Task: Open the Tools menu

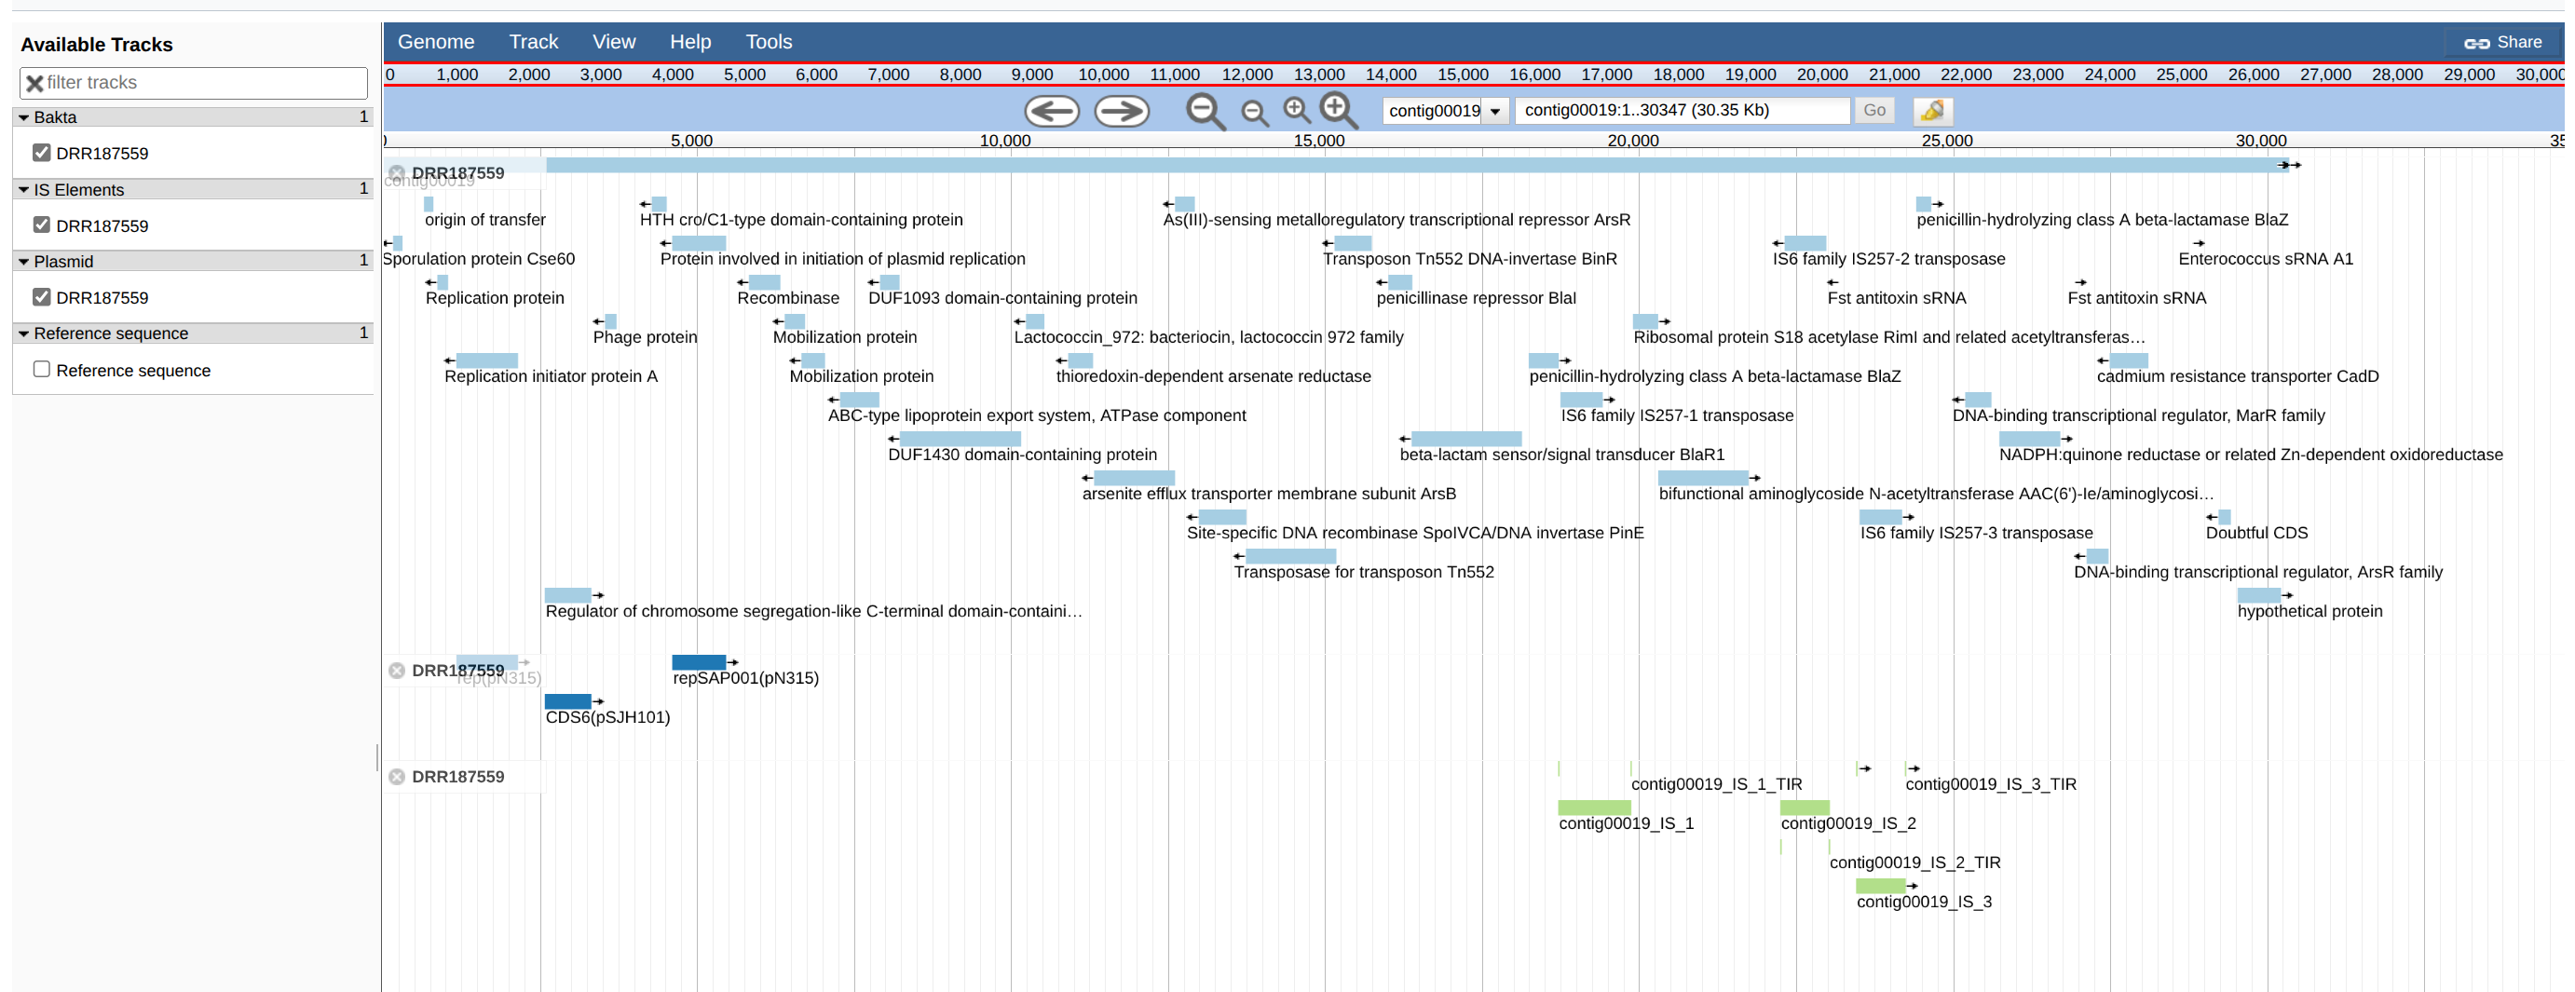Action: point(768,42)
